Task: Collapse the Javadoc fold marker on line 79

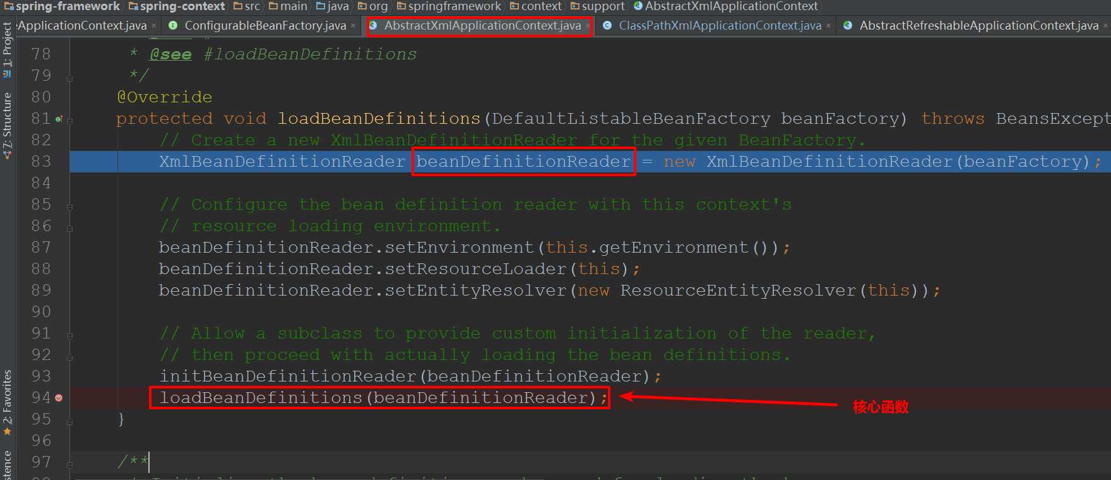Action: 70,78
